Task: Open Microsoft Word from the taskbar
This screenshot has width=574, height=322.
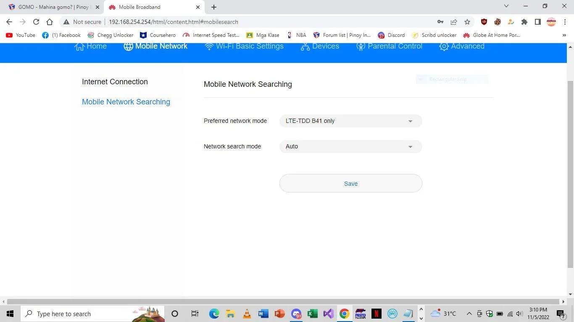Action: click(x=263, y=314)
